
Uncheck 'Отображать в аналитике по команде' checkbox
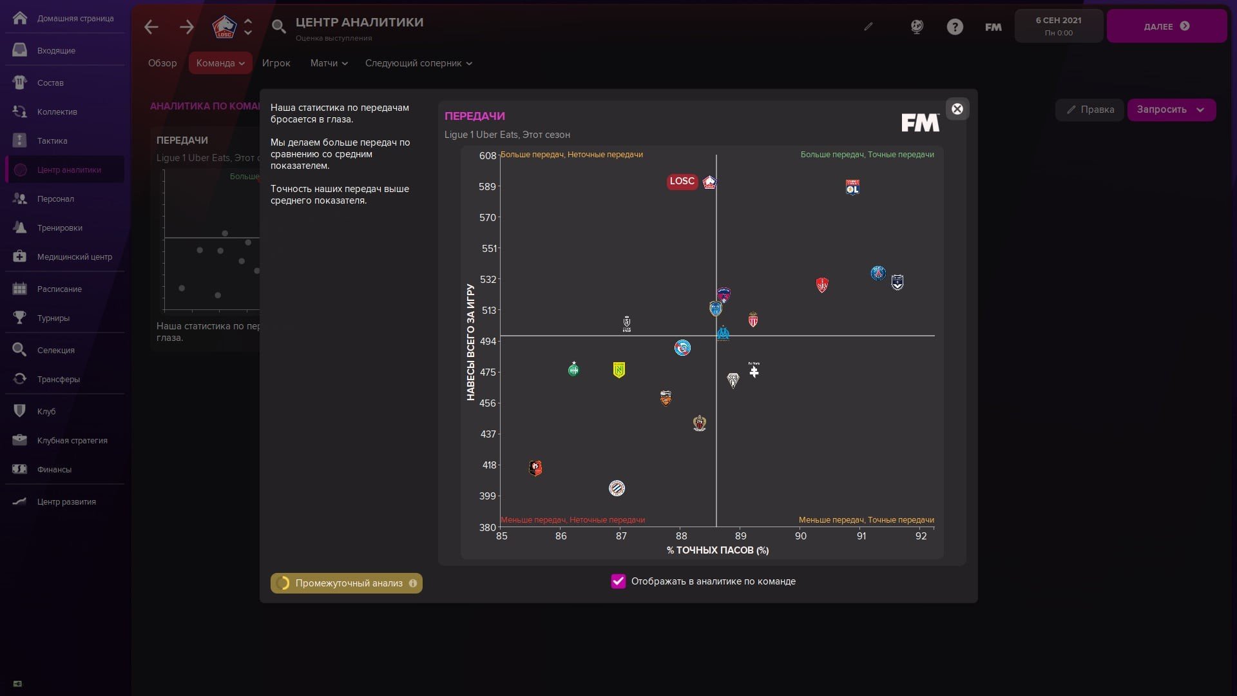tap(618, 581)
